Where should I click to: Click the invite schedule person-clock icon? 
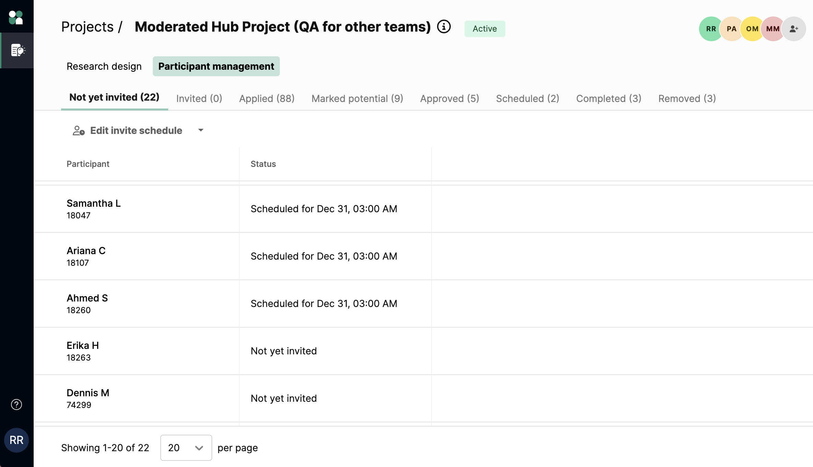(x=79, y=130)
